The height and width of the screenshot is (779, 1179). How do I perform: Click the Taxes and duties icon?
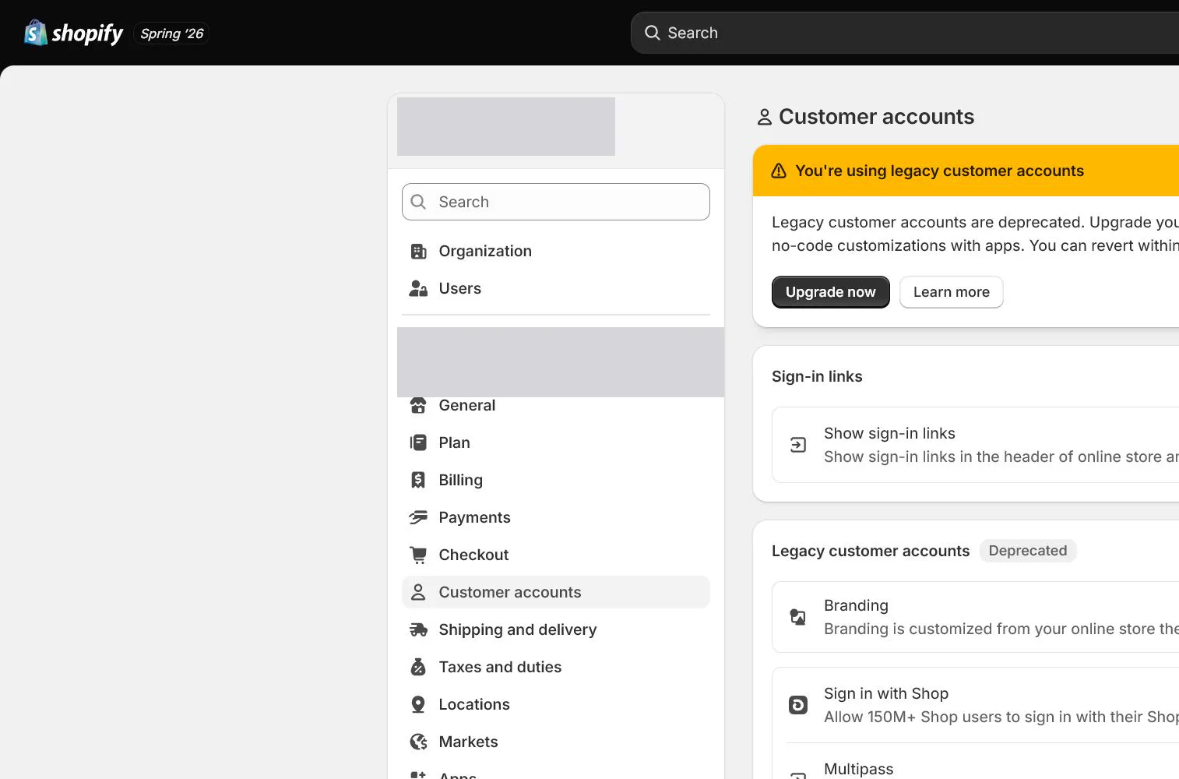418,667
